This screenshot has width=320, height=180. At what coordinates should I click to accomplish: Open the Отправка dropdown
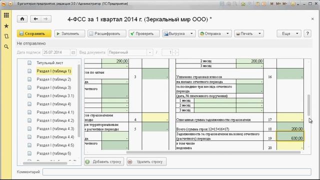(x=215, y=33)
